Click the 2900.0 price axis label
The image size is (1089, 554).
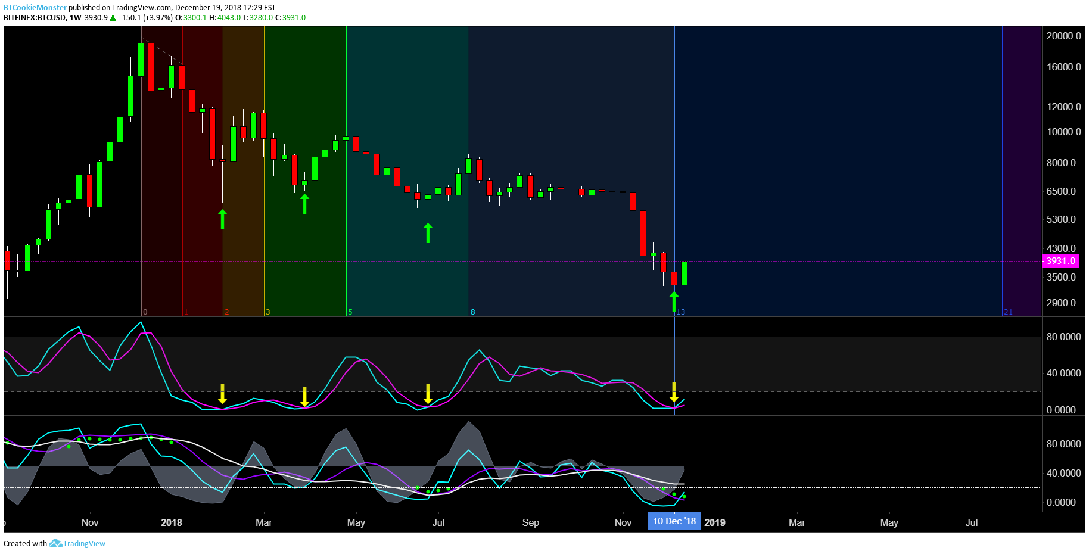[1061, 303]
